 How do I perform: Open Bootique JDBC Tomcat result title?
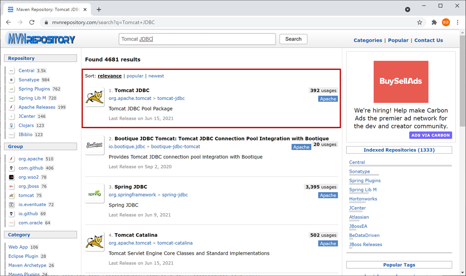pyautogui.click(x=222, y=138)
